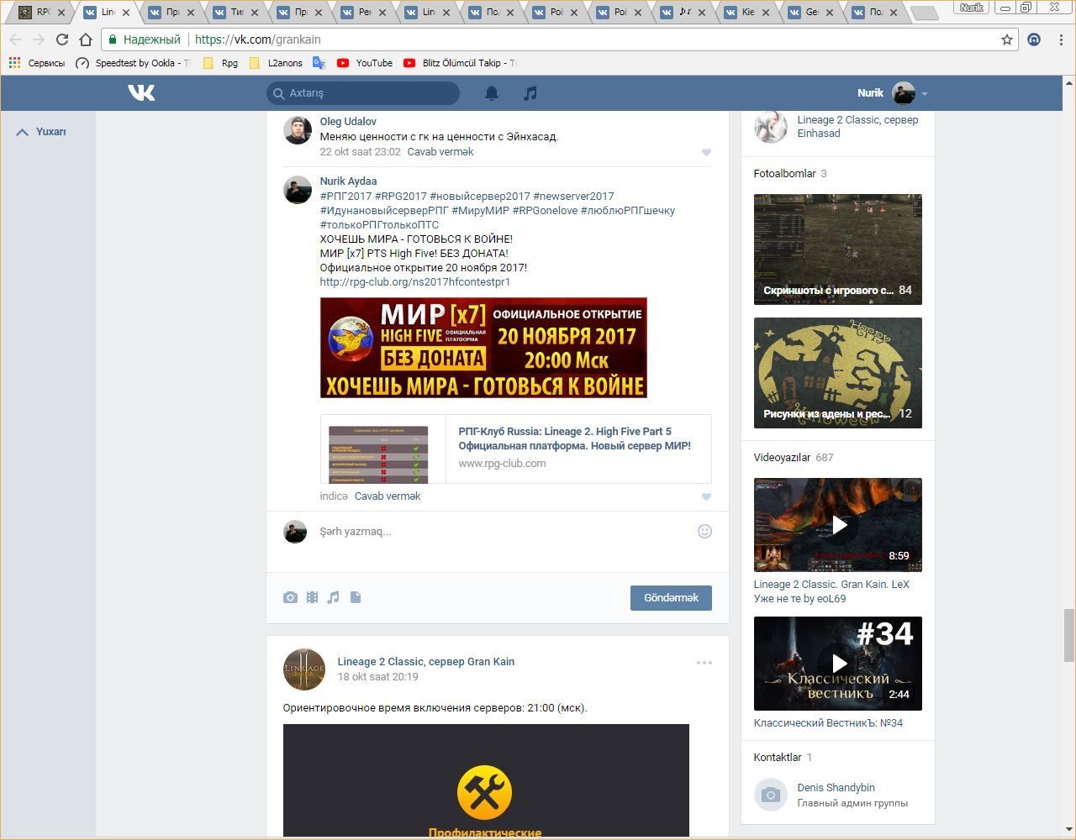Open Lineage 2 Classic Einhasad group link
The height and width of the screenshot is (840, 1076).
[x=857, y=127]
